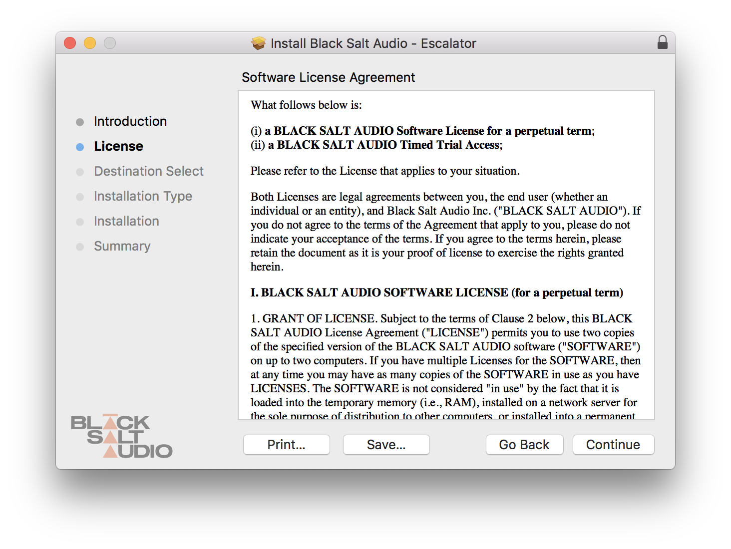Click the Summary step in the sidebar

tap(122, 246)
